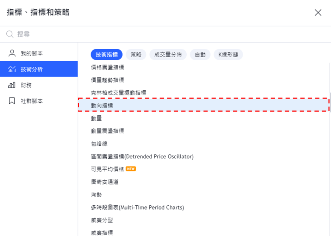Select the 成交量分佈 category tab

point(168,54)
